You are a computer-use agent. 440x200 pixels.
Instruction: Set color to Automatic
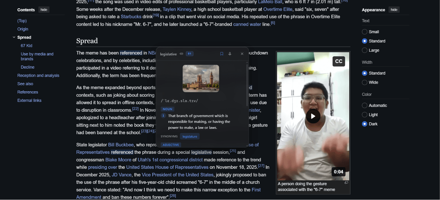[x=365, y=105]
